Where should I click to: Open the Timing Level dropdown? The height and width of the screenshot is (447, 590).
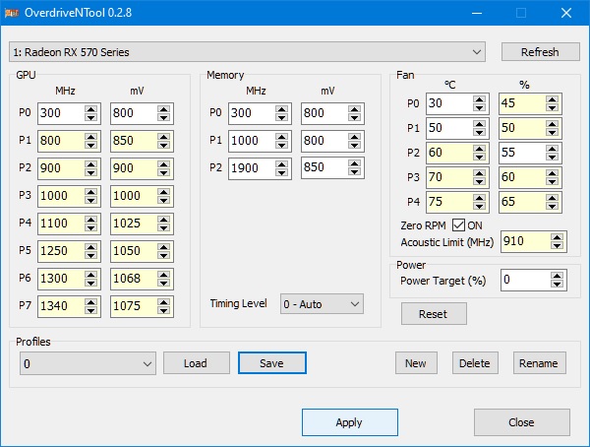pyautogui.click(x=322, y=304)
